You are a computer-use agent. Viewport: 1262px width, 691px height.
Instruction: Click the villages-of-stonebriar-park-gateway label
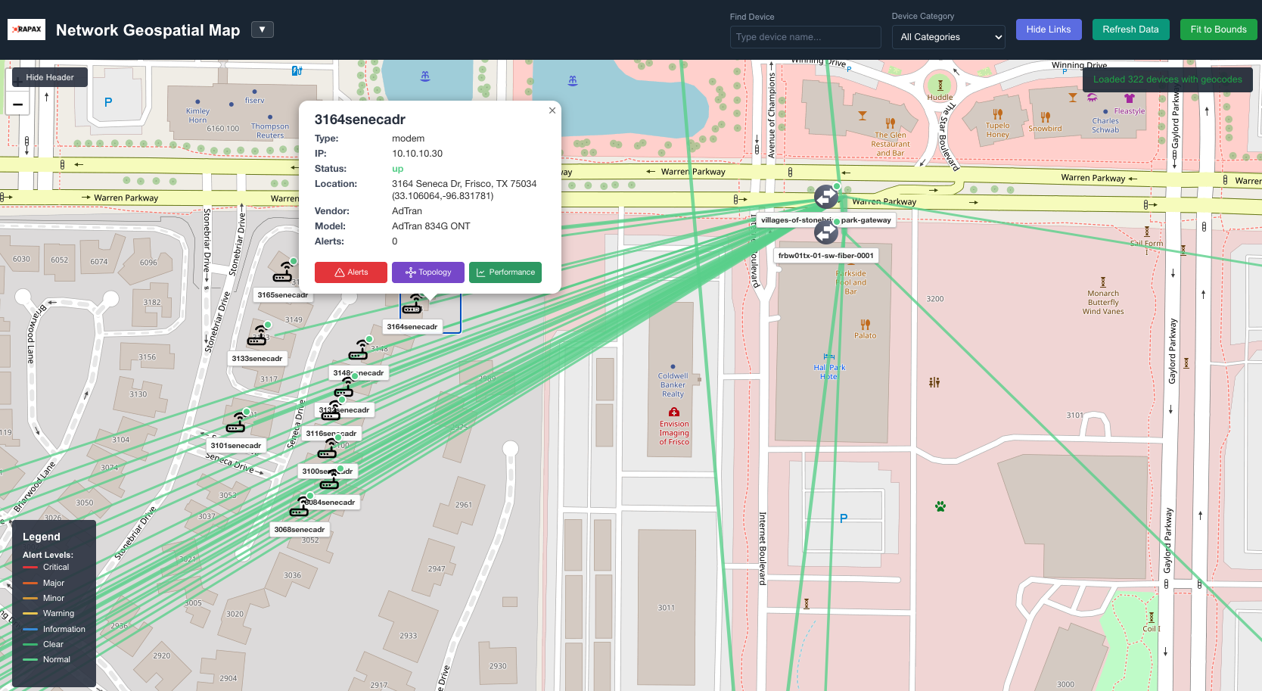[x=826, y=220]
